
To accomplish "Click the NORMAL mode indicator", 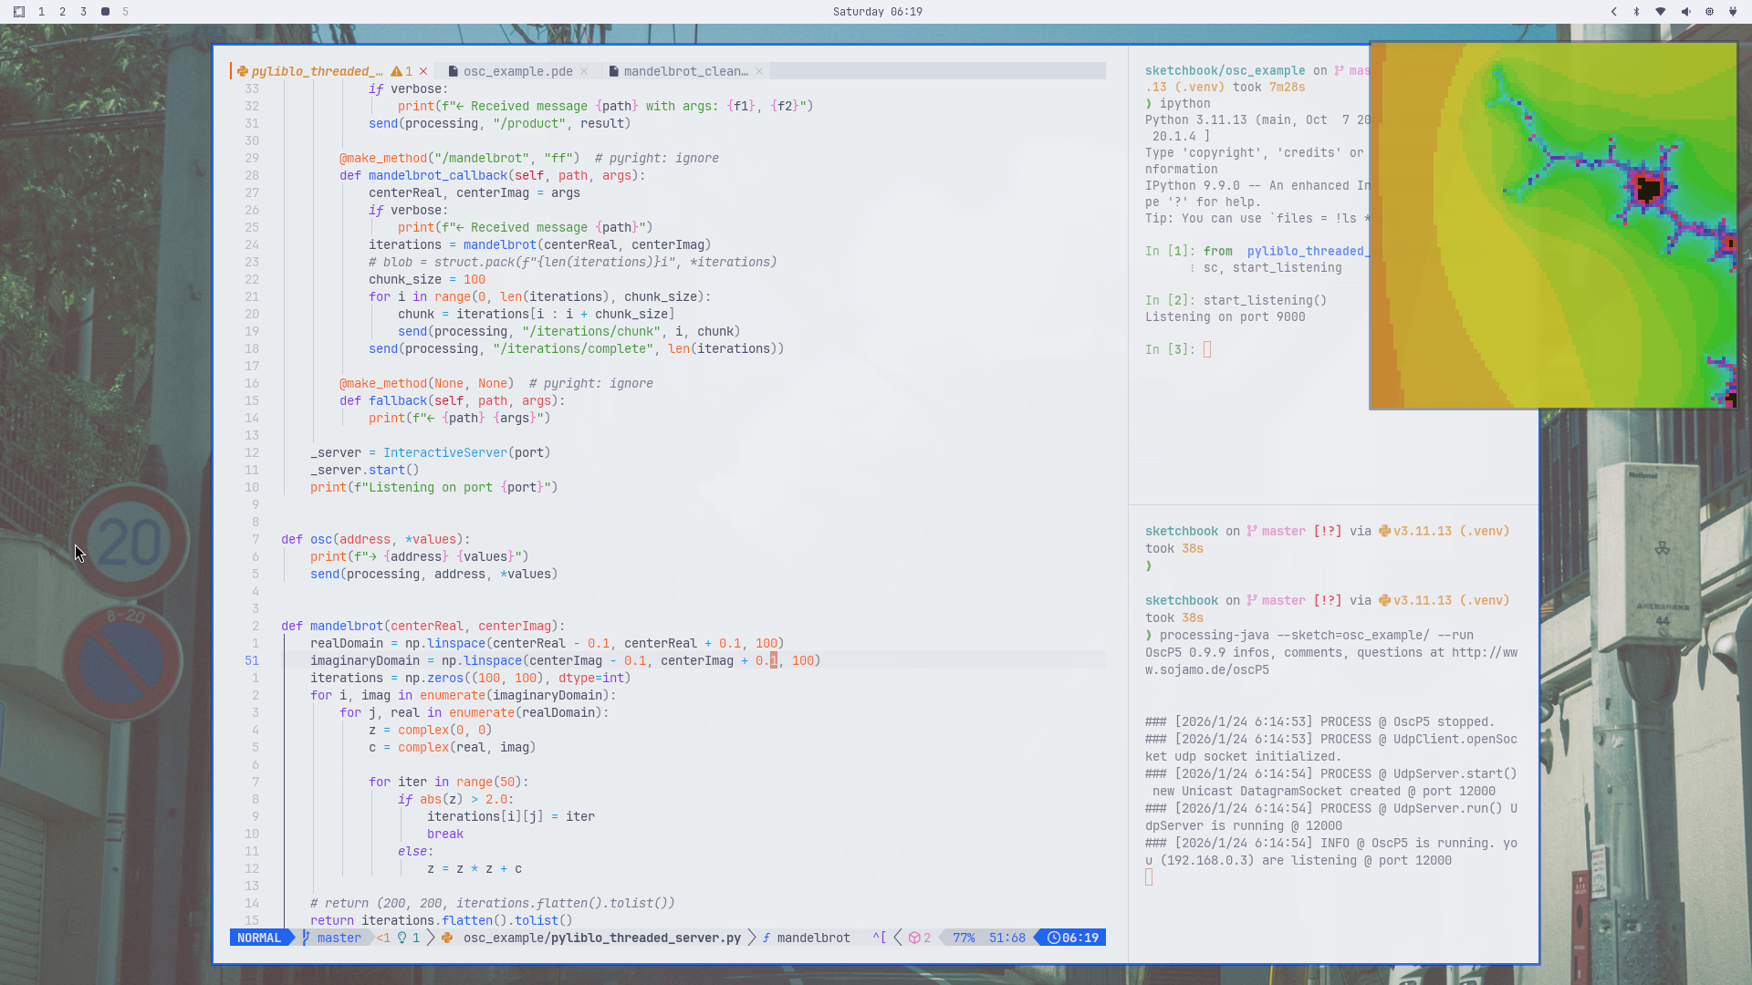I will [258, 938].
